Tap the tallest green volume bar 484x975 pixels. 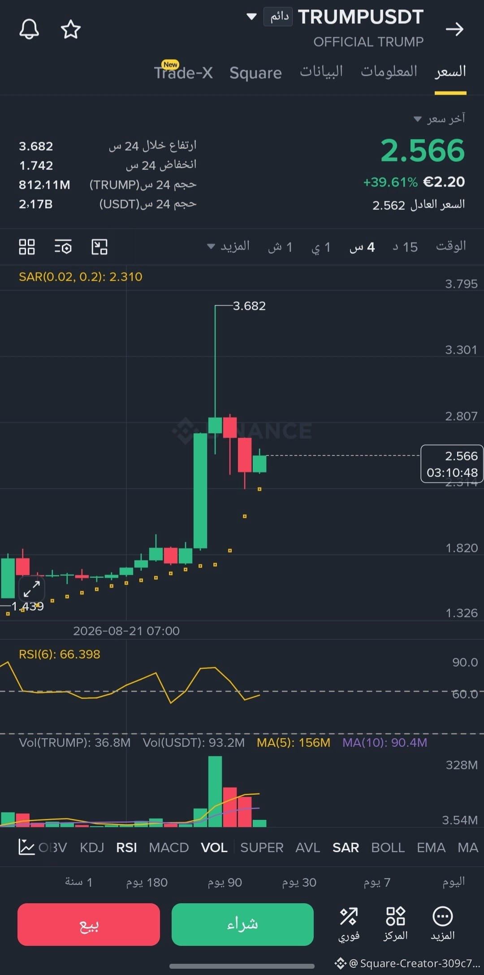tap(215, 791)
